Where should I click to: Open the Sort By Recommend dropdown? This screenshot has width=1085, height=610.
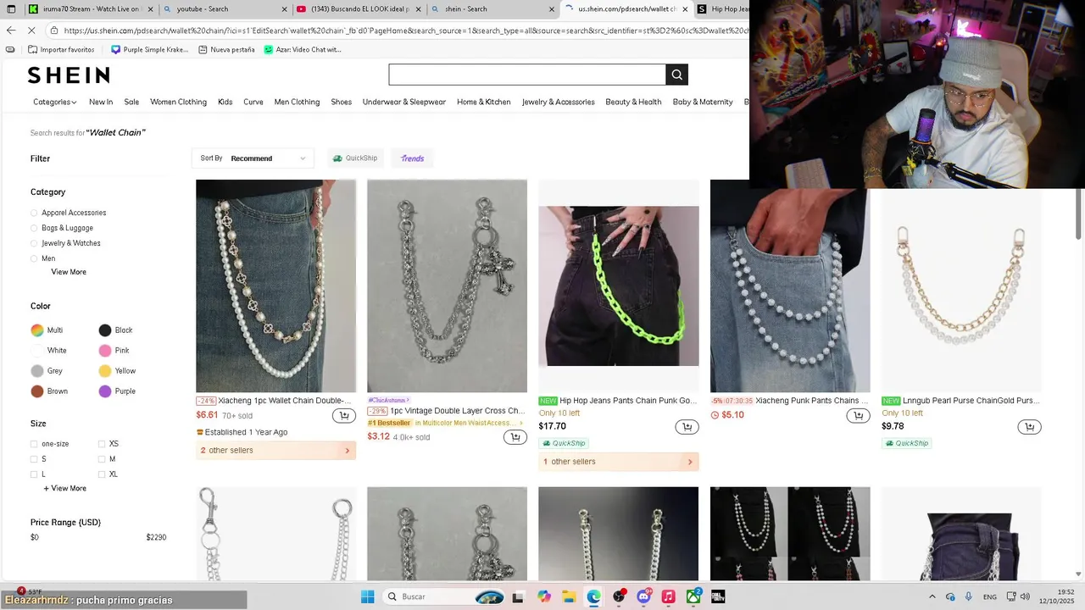coord(253,158)
